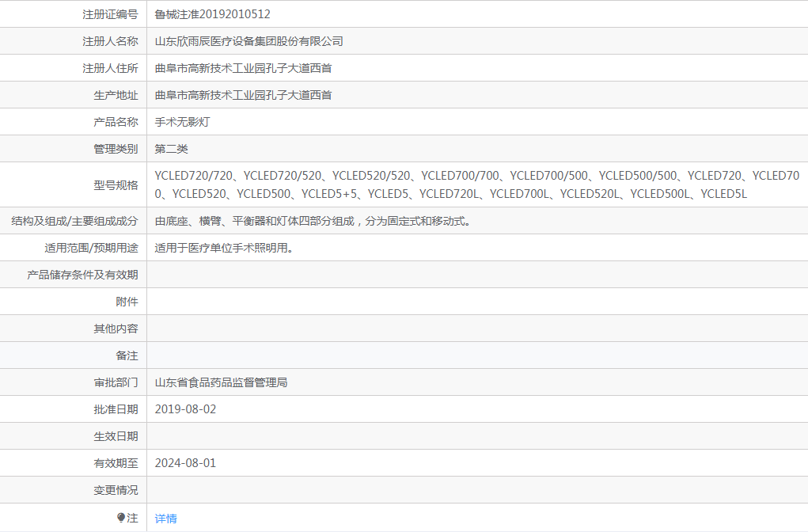
Task: Click the approval department 山东省食品药品监督管理局
Action: (221, 382)
